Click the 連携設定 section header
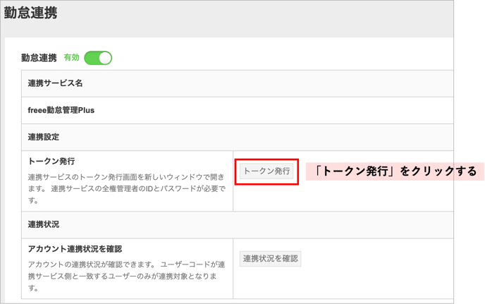This screenshot has width=485, height=304. pyautogui.click(x=238, y=137)
